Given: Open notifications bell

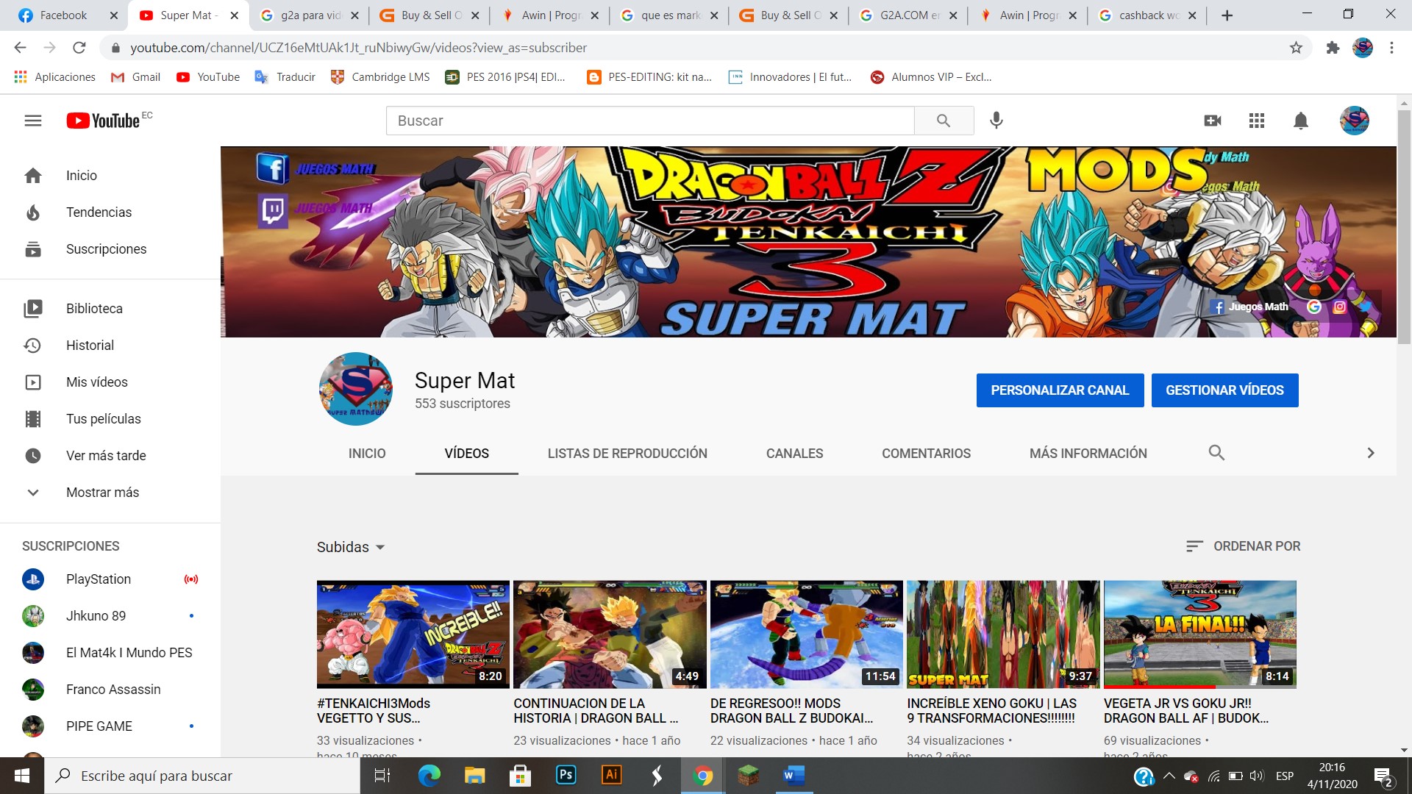Looking at the screenshot, I should click(1300, 121).
